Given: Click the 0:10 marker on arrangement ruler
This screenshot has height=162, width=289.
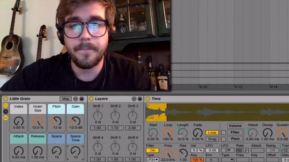Looking at the screenshot, I should (x=203, y=87).
